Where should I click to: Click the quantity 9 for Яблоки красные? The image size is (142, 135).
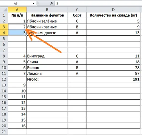[113, 27]
